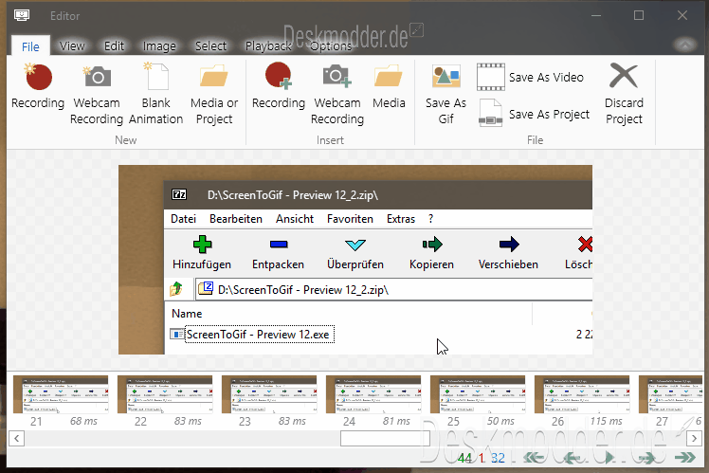Click the frame list left scroll arrow
The width and height of the screenshot is (709, 473).
pos(17,438)
